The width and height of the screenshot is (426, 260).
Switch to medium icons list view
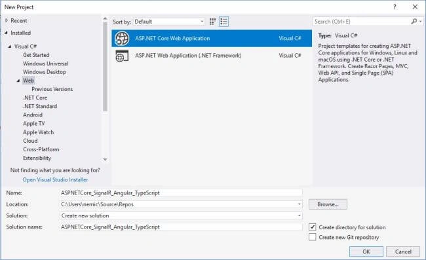224,22
